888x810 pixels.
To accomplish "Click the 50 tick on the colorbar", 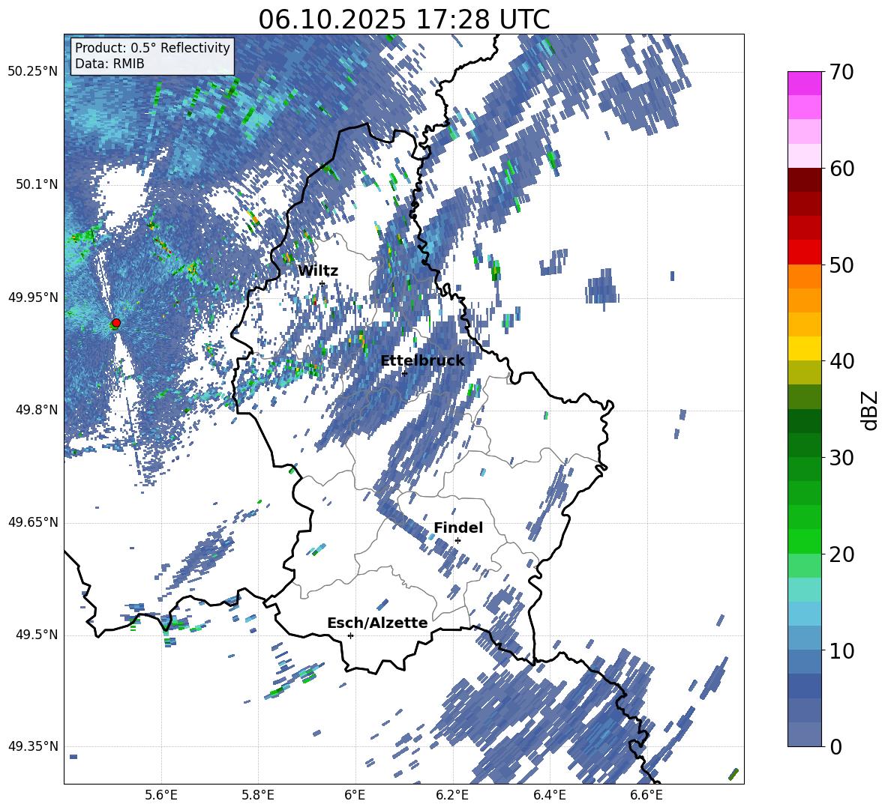I will click(841, 265).
